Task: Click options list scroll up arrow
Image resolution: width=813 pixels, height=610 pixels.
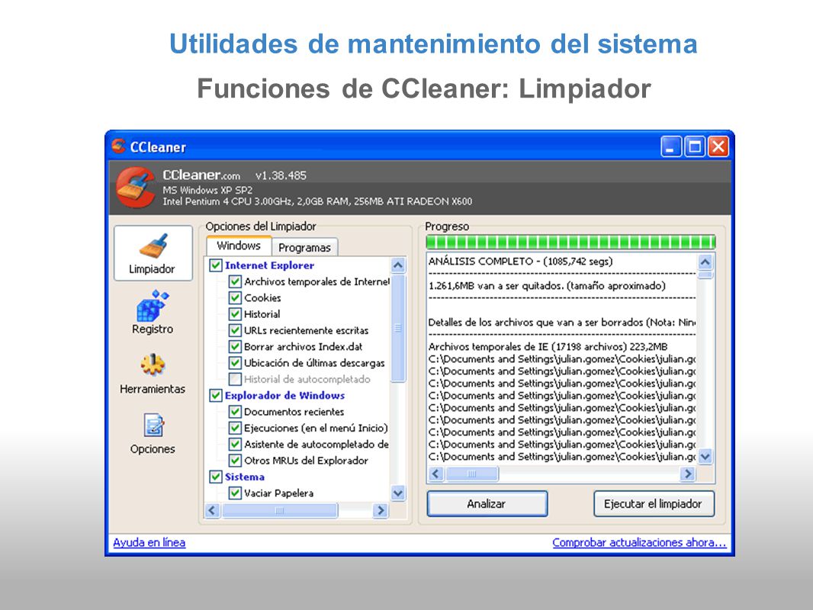Action: (x=397, y=265)
